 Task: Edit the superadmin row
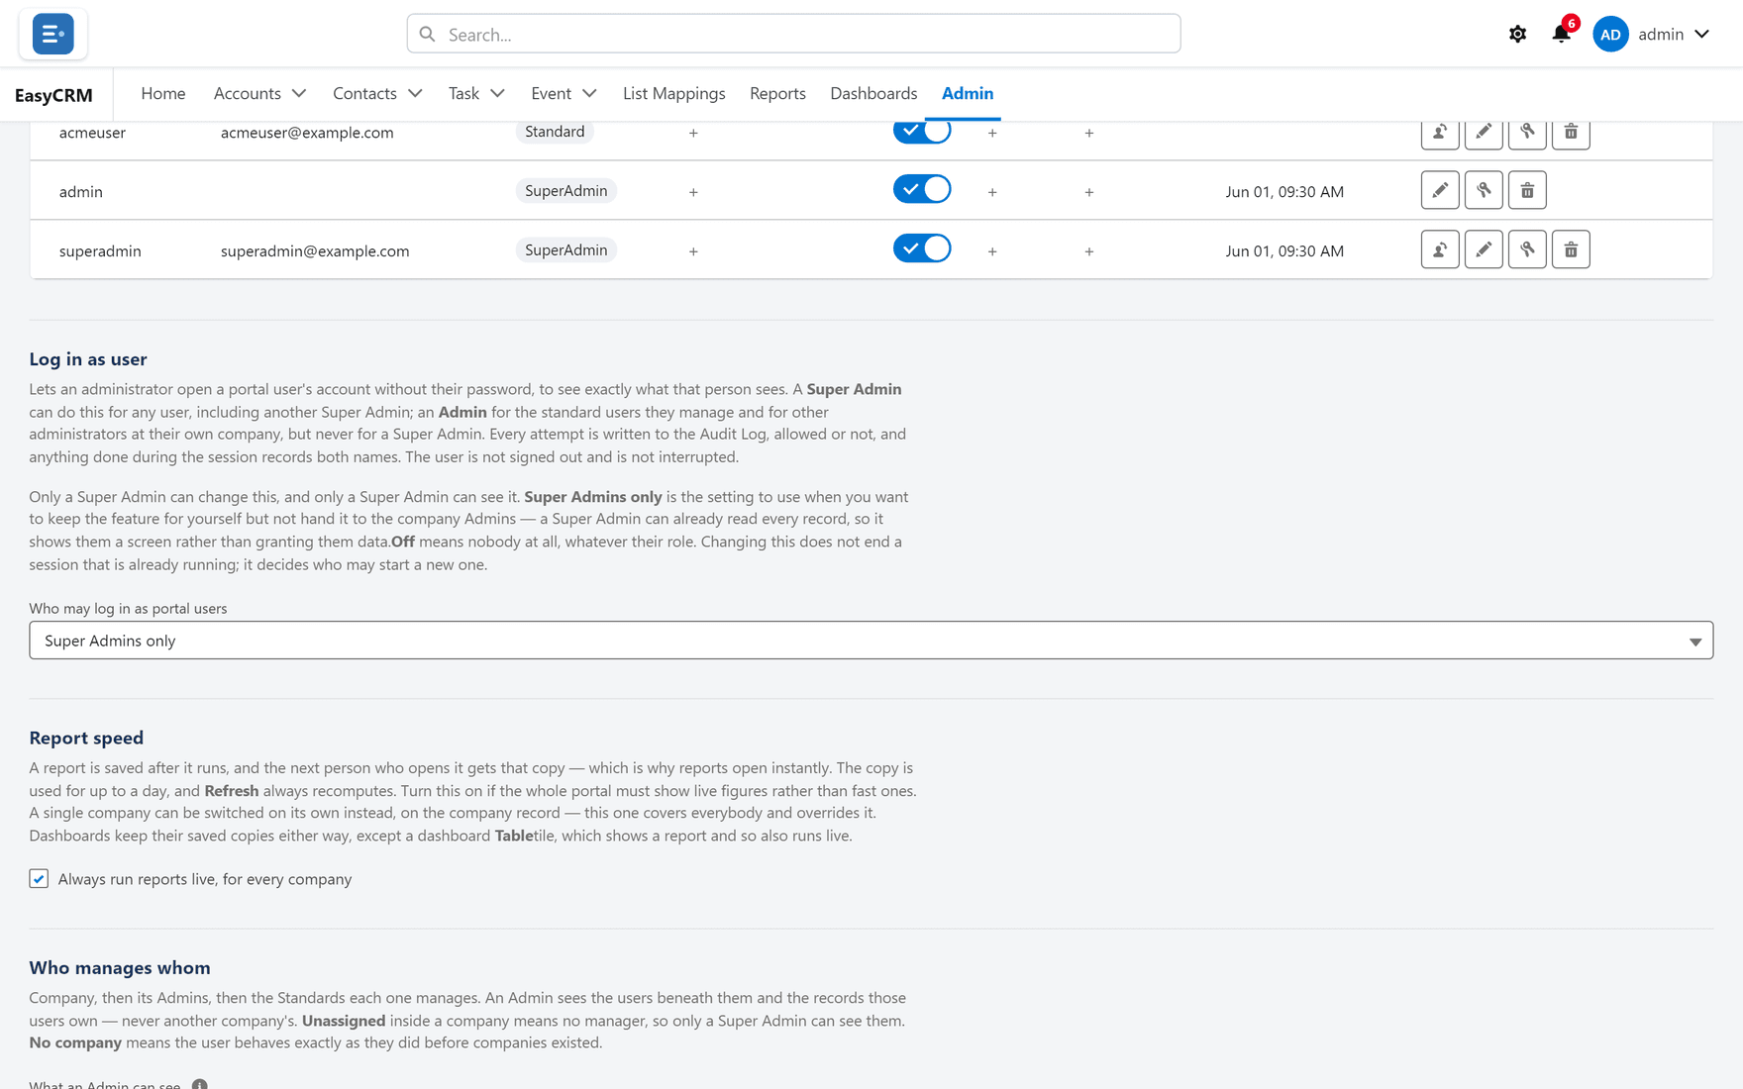pyautogui.click(x=1484, y=249)
